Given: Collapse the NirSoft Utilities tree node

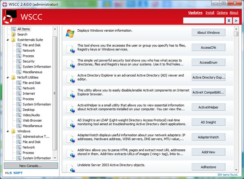Looking at the screenshot, I should coord(8,78).
